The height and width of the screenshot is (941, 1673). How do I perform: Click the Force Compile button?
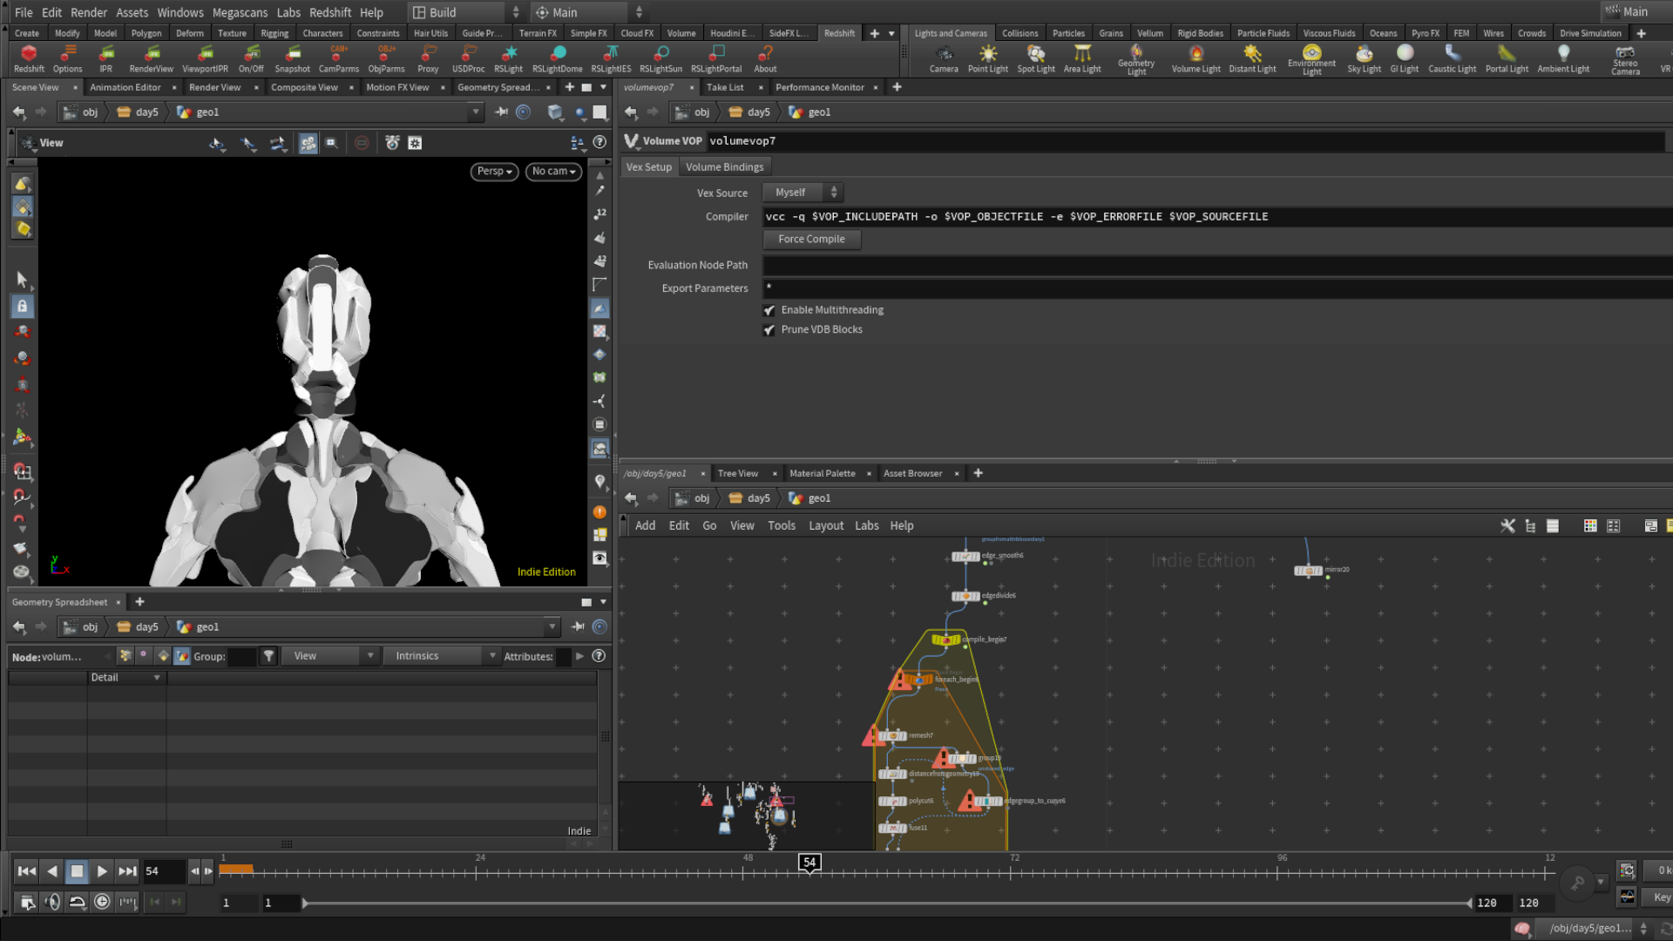click(x=811, y=239)
